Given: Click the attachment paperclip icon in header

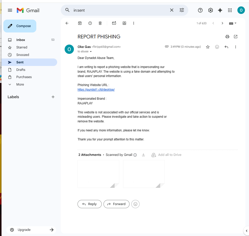Looking at the screenshot, I should (x=167, y=47).
